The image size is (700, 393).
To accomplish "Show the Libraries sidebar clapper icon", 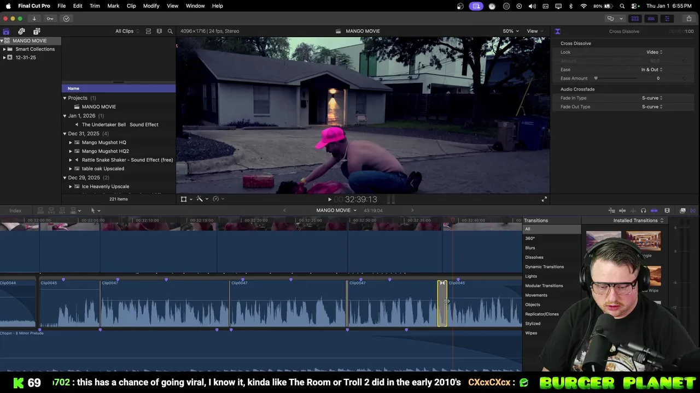I will point(6,31).
